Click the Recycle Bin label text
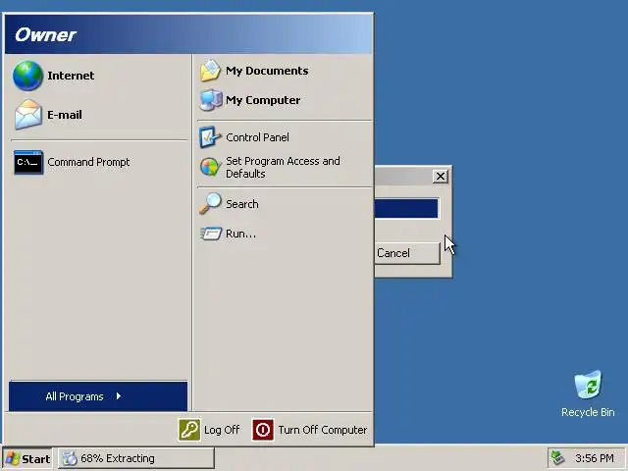Image resolution: width=628 pixels, height=471 pixels. (x=588, y=412)
